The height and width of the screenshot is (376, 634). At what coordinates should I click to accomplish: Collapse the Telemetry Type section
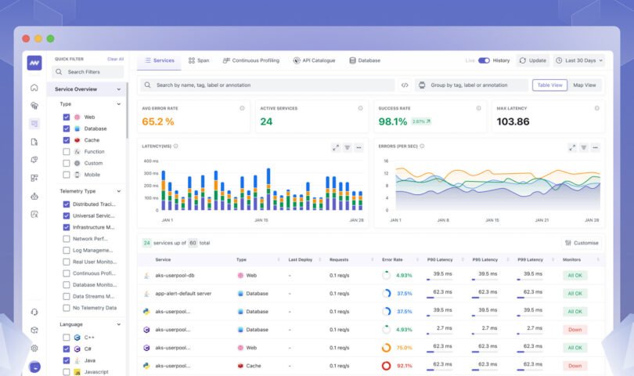tap(119, 190)
